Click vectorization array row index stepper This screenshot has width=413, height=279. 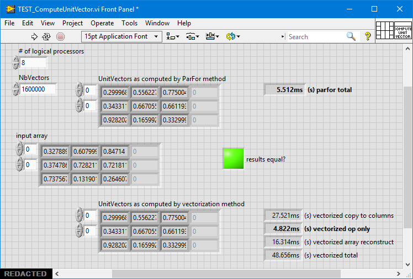(x=79, y=215)
